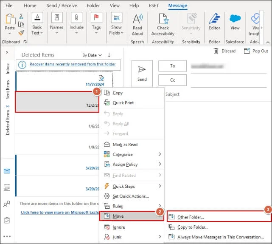Reverse sort order with the arrow
This screenshot has height=244, width=272.
(109, 55)
